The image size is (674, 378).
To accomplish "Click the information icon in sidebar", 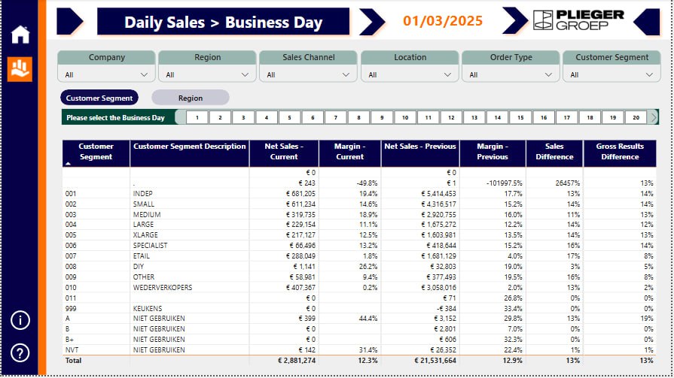I will (x=20, y=320).
